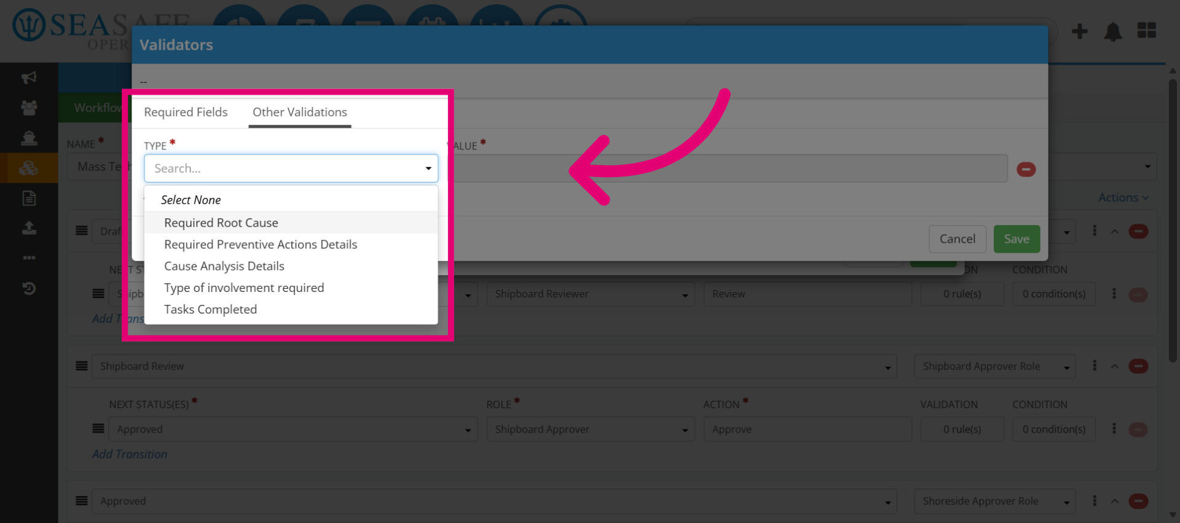
Task: Open the ship sidebar icon
Action: pyautogui.click(x=29, y=138)
